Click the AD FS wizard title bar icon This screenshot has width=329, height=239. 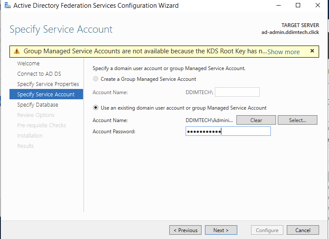(x=8, y=6)
